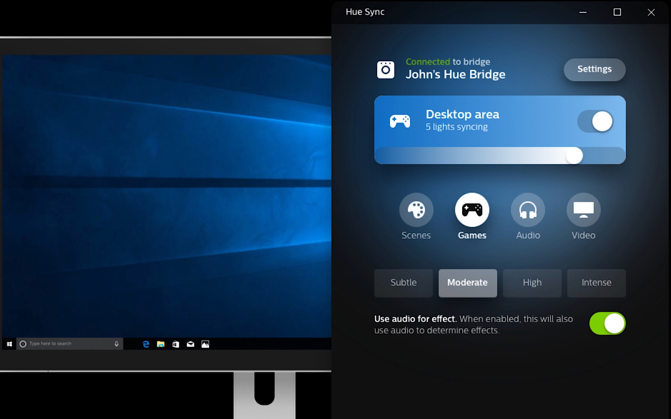Choose the High intensity level
Viewport: 671px width, 419px height.
[532, 283]
